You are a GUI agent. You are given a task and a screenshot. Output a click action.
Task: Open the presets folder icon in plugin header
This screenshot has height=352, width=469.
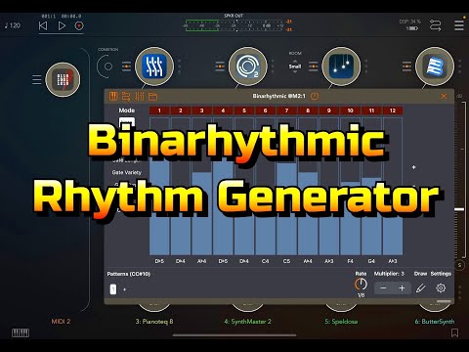point(152,97)
